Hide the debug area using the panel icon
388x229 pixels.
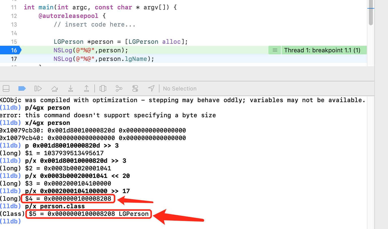6,88
